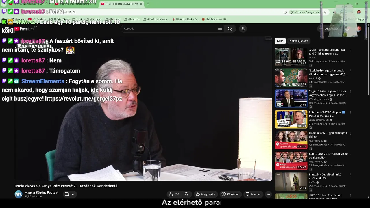370x208 pixels.
Task: Open the SE VÍZ, SE ÁRAM thumbnail
Action: click(291, 57)
